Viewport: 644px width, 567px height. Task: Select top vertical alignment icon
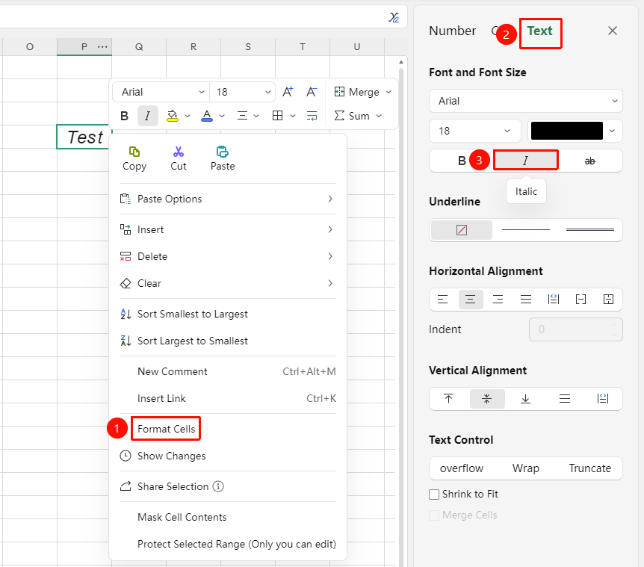(x=448, y=399)
